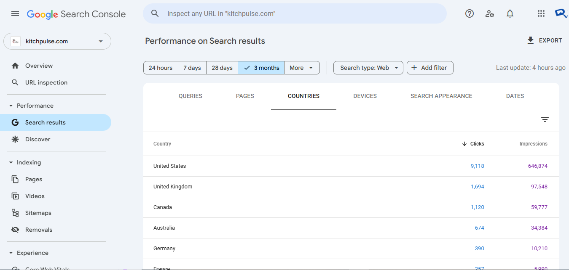The image size is (569, 270).
Task: Switch to the Dates tab
Action: pyautogui.click(x=515, y=96)
